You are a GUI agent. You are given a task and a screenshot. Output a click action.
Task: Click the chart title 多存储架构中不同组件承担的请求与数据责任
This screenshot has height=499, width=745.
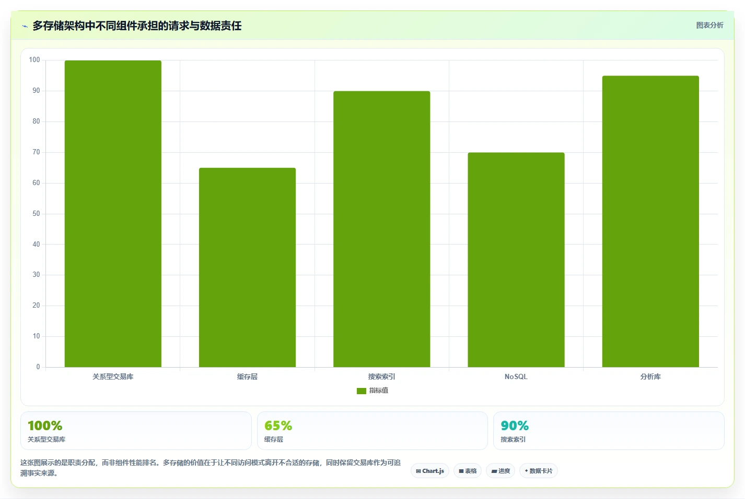137,26
